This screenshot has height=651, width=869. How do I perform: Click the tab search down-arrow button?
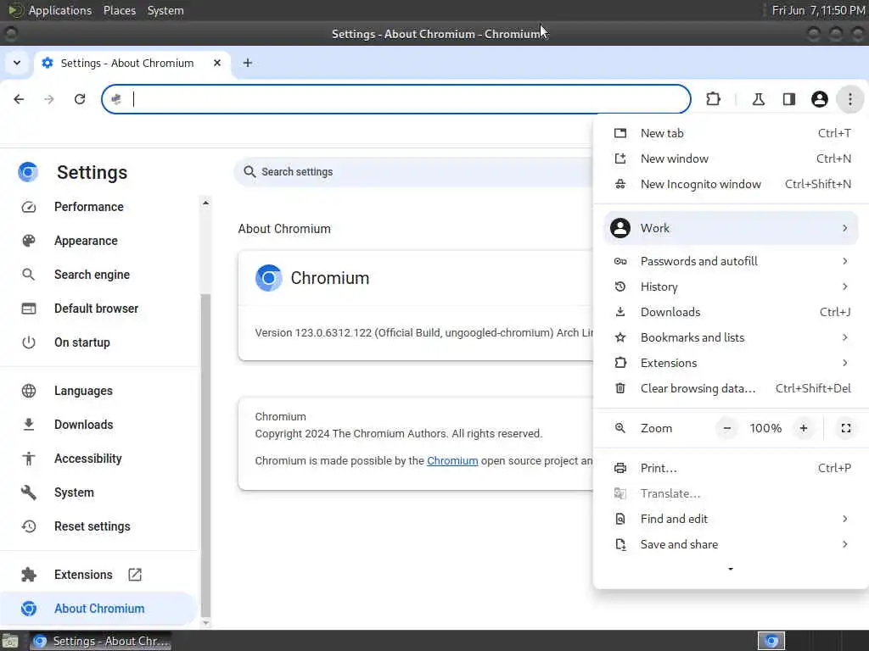point(17,63)
